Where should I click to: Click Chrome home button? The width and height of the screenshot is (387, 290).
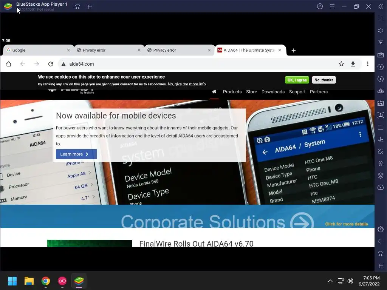click(x=9, y=64)
